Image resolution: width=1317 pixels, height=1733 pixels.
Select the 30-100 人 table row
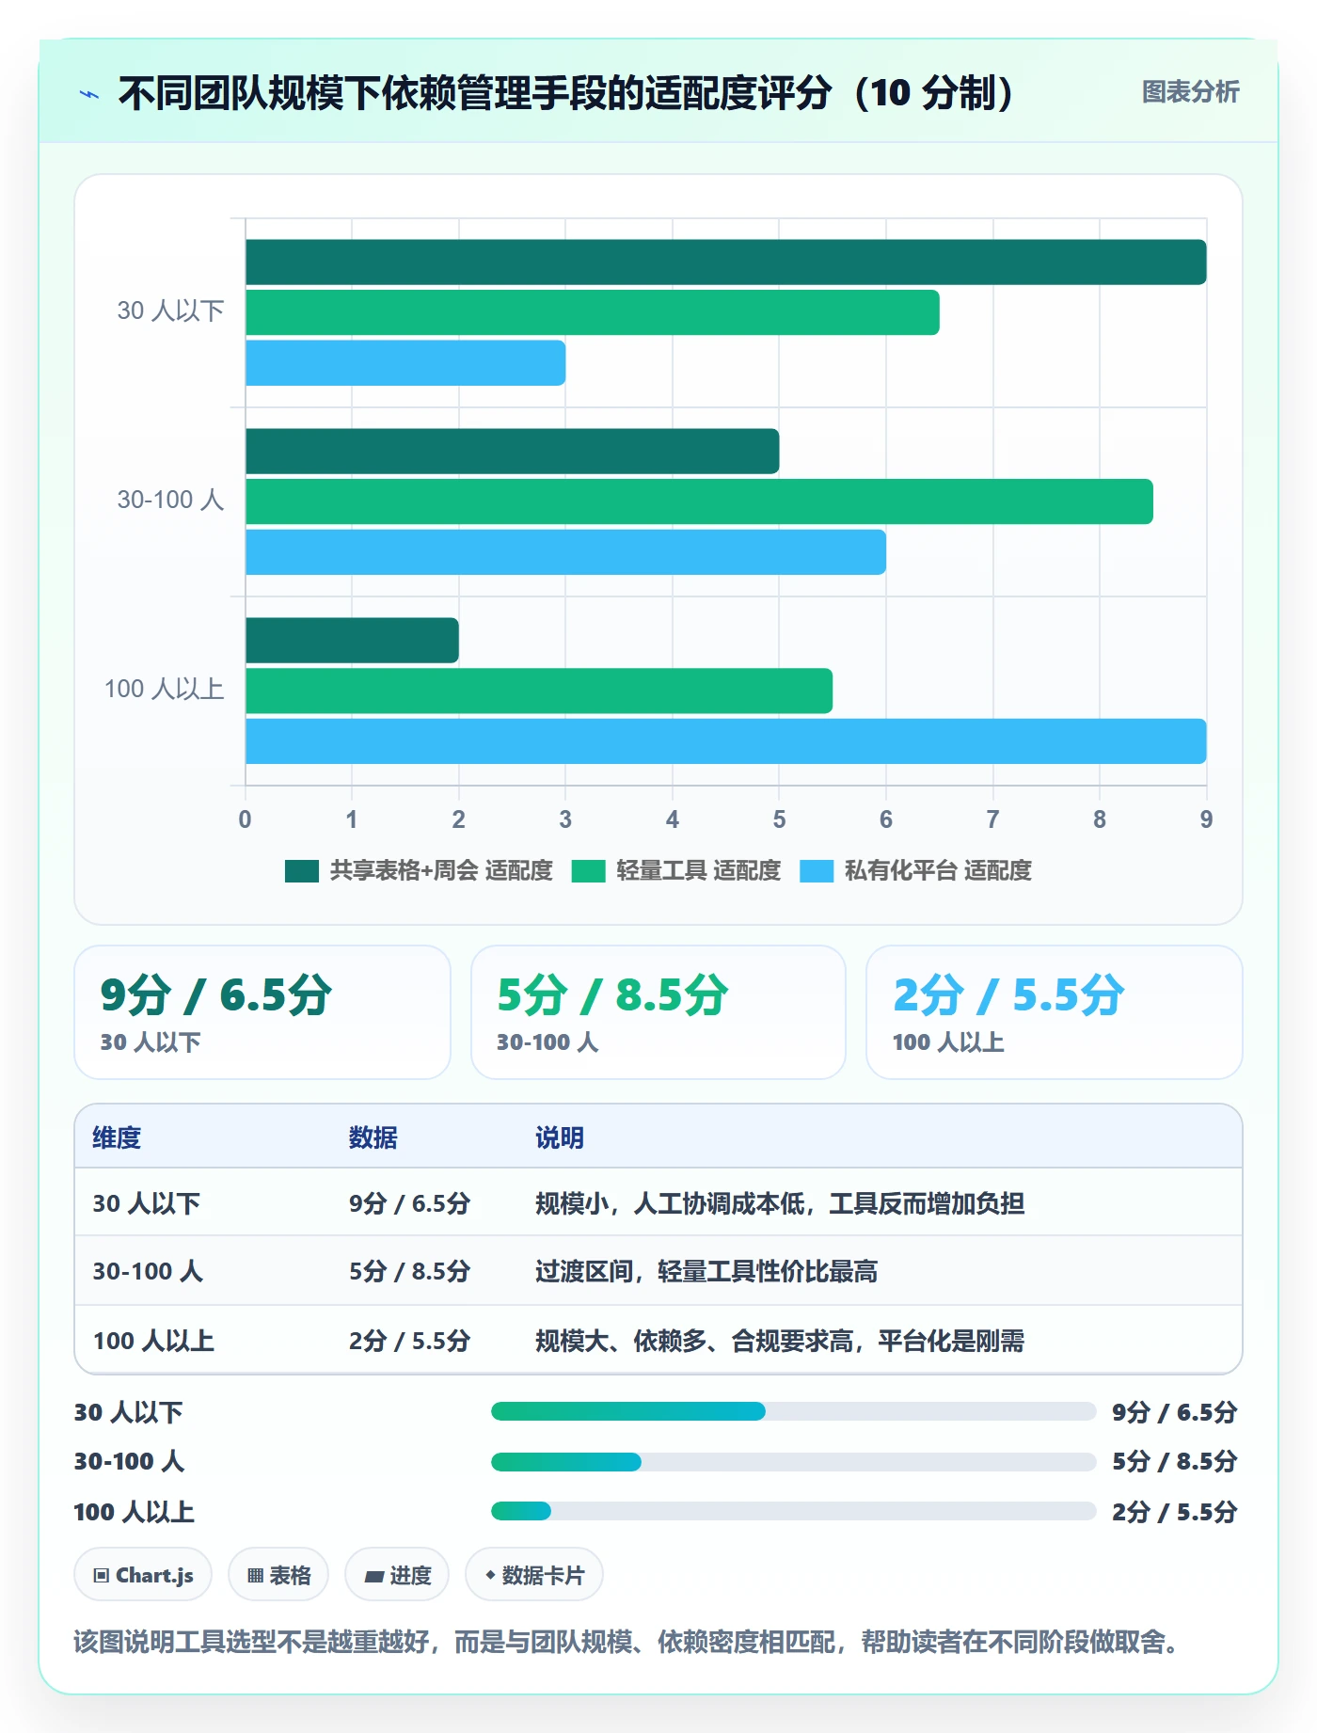click(658, 1271)
